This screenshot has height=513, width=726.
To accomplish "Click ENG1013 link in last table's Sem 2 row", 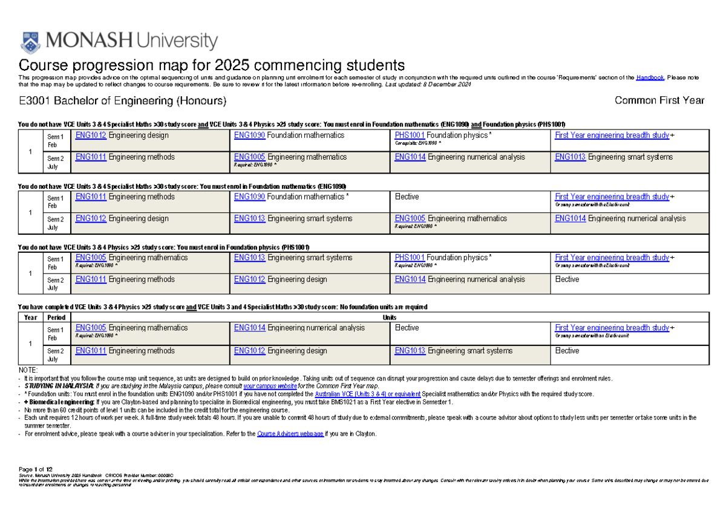I will (410, 351).
